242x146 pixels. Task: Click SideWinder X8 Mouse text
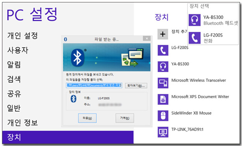pos(191,113)
